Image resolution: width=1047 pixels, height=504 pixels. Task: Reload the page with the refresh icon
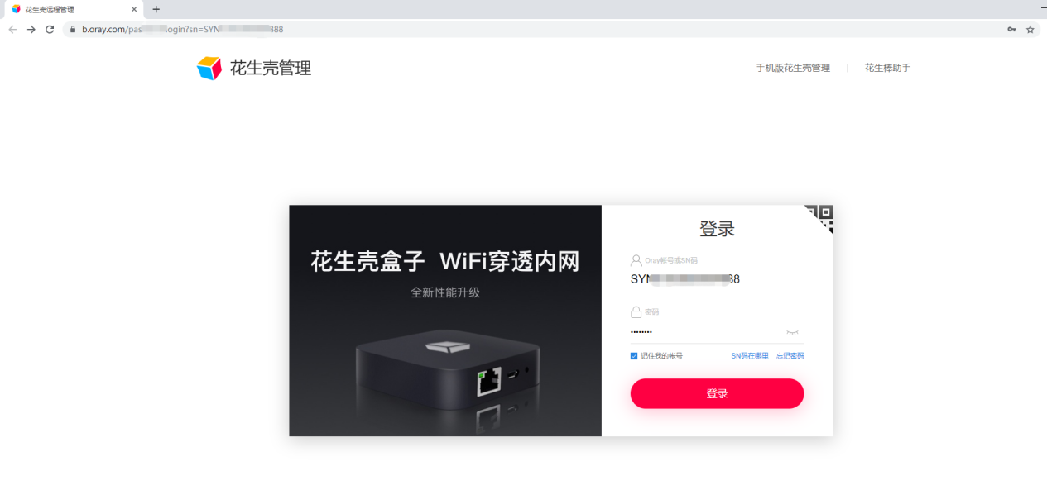point(50,29)
